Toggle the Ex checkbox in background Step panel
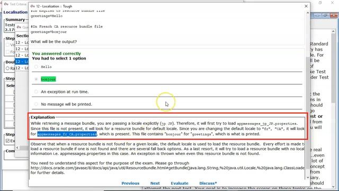Viewport: 339px width, 191px height. [8, 141]
